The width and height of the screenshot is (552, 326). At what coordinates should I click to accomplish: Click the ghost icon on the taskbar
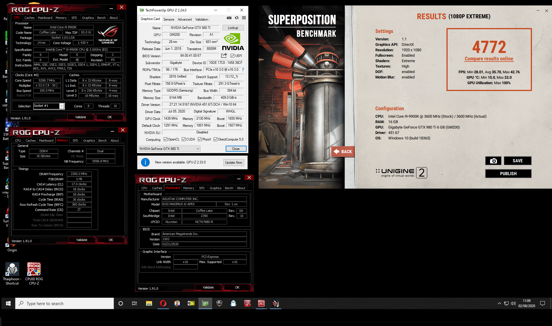[233, 303]
